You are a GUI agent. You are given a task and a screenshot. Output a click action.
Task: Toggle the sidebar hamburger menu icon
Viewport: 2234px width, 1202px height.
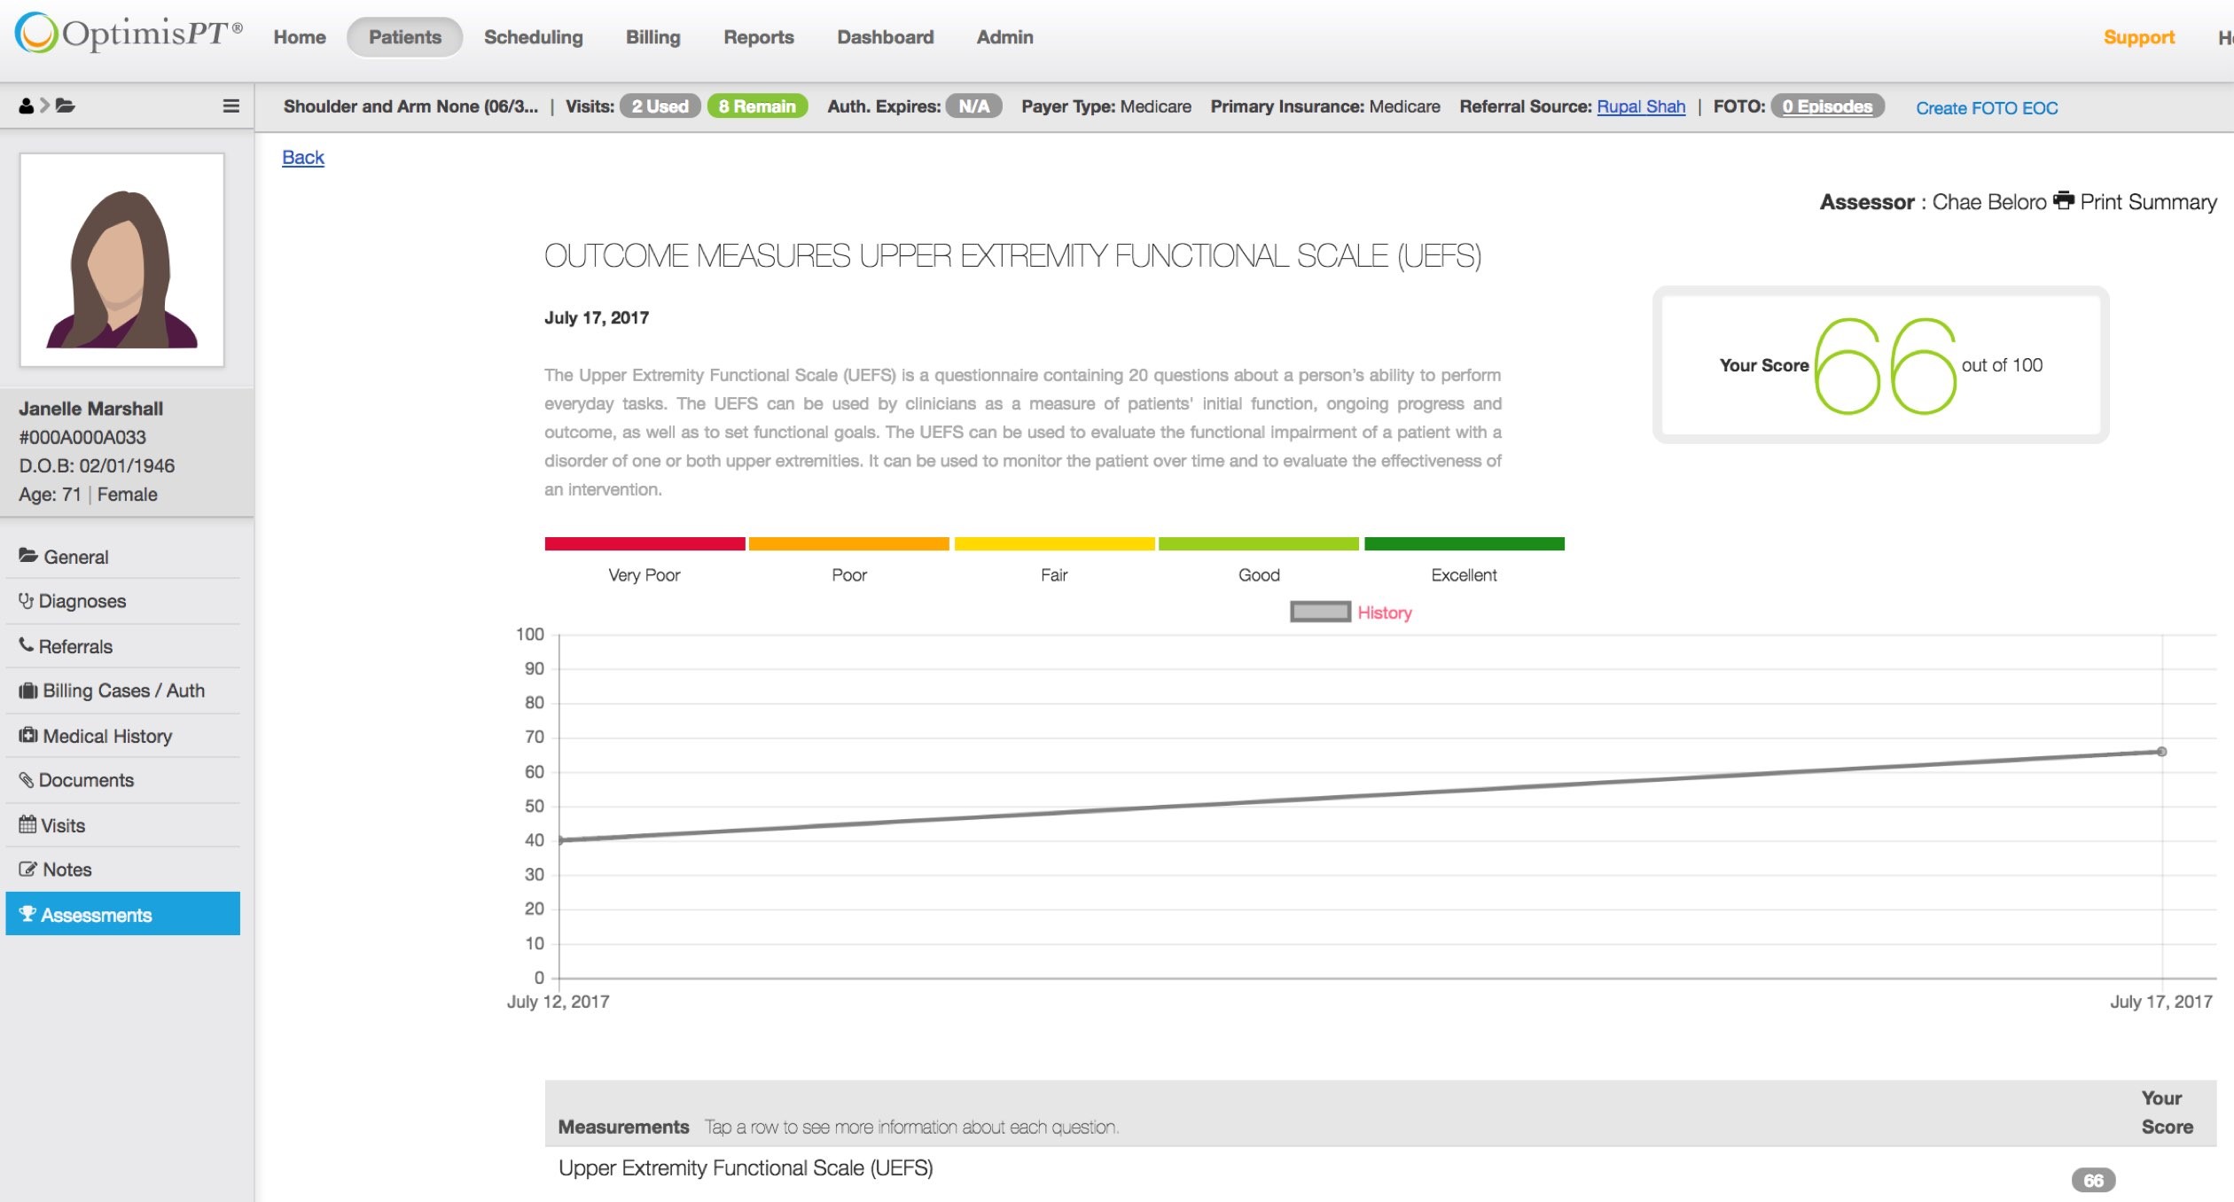click(230, 105)
